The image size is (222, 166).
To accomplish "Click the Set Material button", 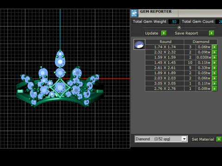I will point(203,139).
